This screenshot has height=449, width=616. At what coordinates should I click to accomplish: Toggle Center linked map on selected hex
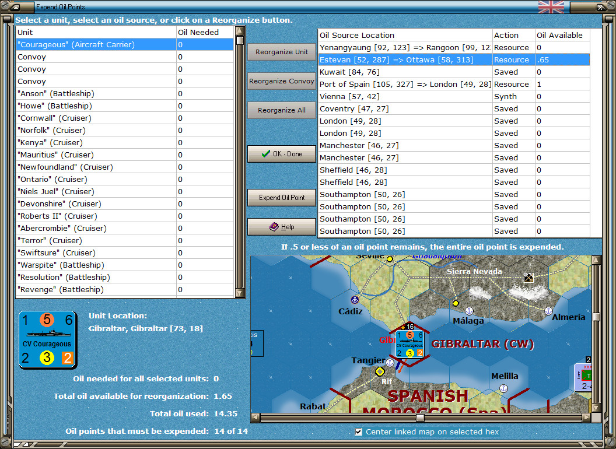click(x=359, y=432)
